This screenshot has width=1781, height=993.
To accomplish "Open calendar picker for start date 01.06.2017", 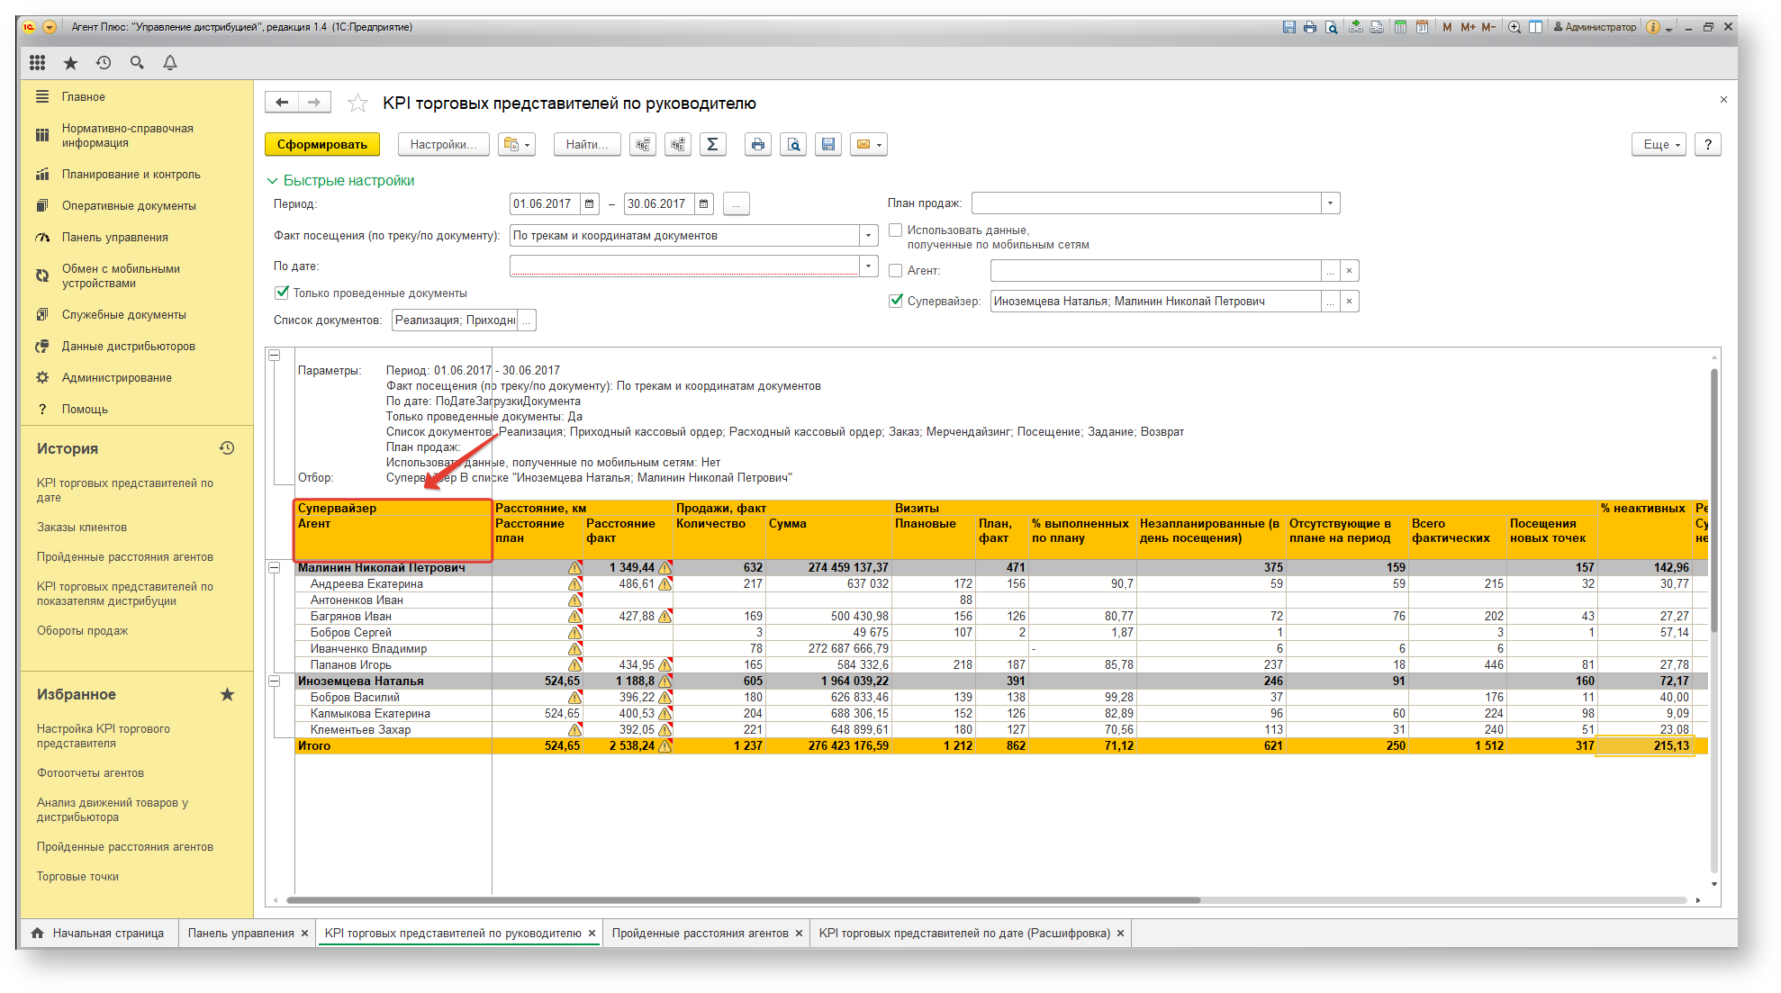I will [x=590, y=203].
